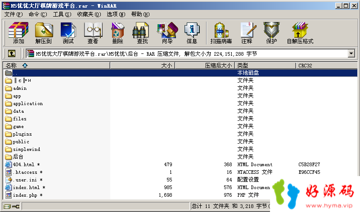Click the Find (查找) binoculars icon
The width and height of the screenshot is (360, 212).
140,30
